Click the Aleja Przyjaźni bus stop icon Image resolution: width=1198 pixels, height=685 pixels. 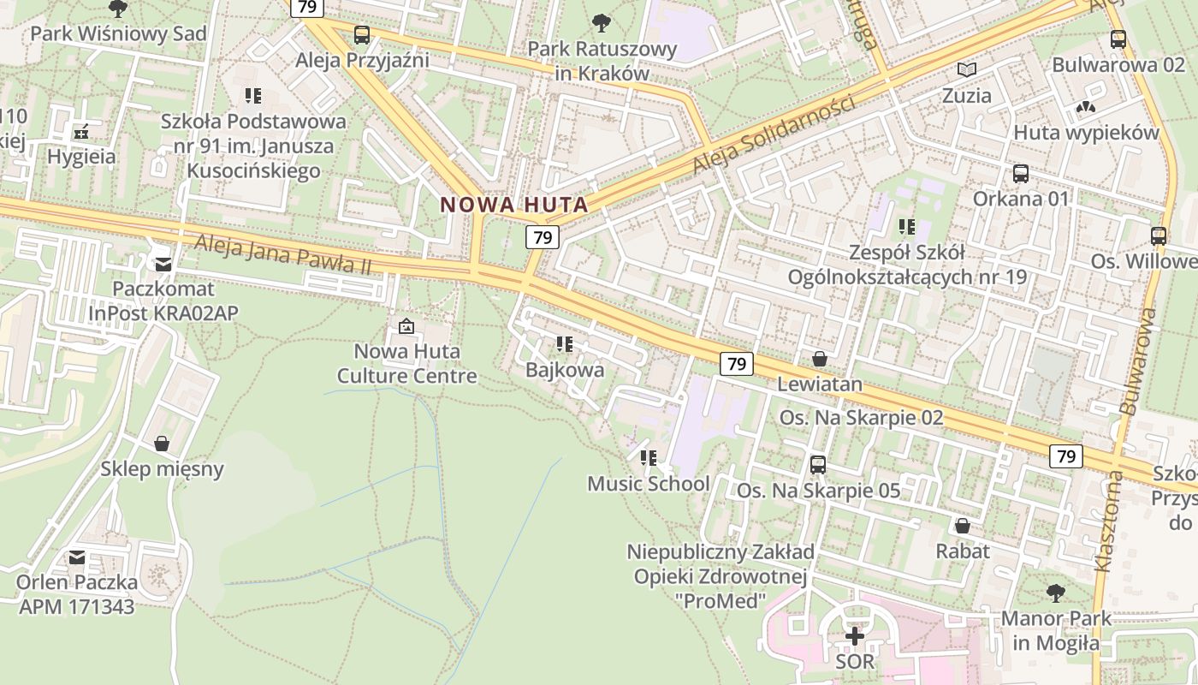click(362, 35)
